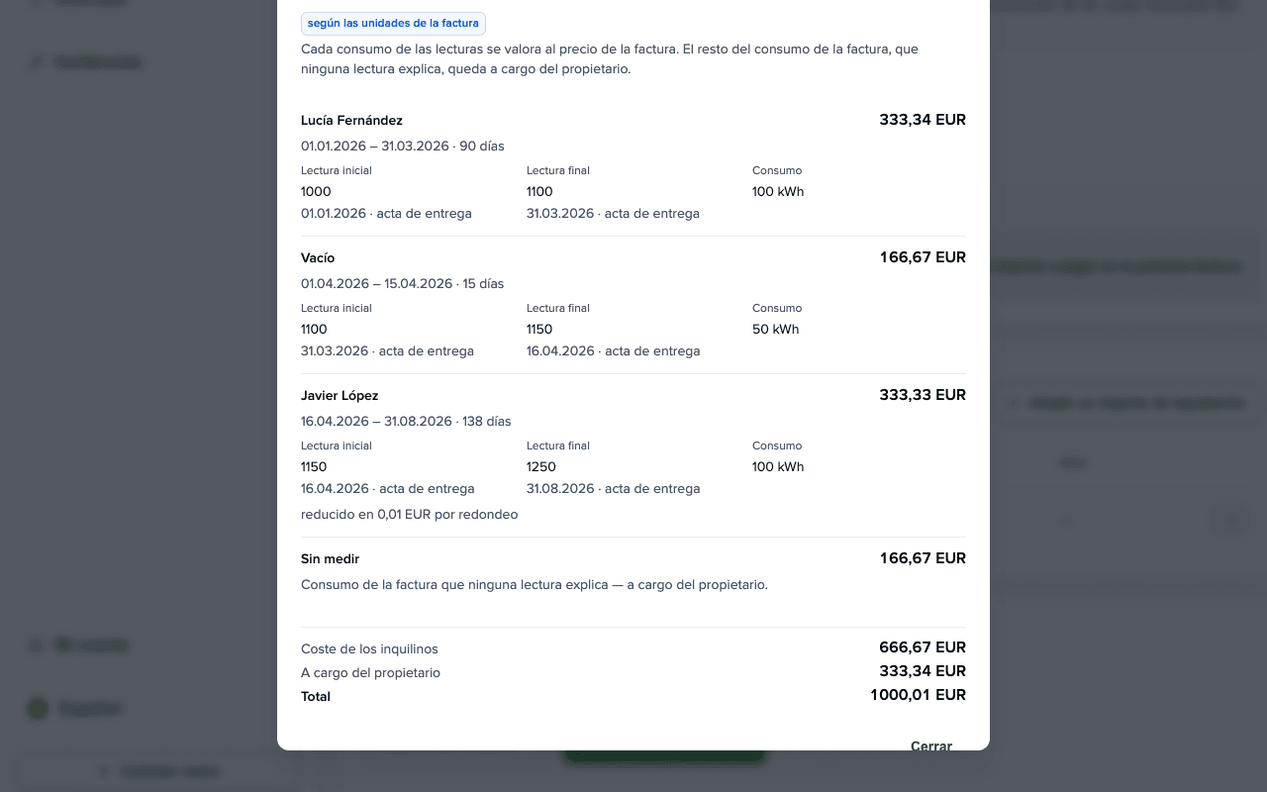The image size is (1267, 792).
Task: Select the Javier López tenant heading
Action: [340, 395]
